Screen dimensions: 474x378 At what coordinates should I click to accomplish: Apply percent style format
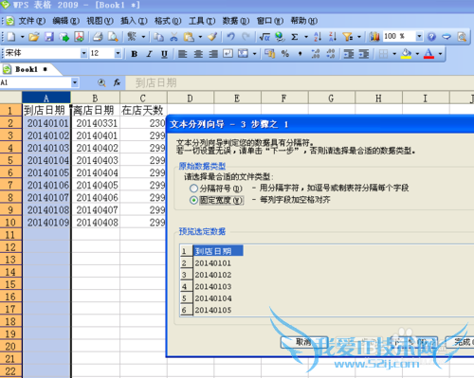tap(285, 54)
